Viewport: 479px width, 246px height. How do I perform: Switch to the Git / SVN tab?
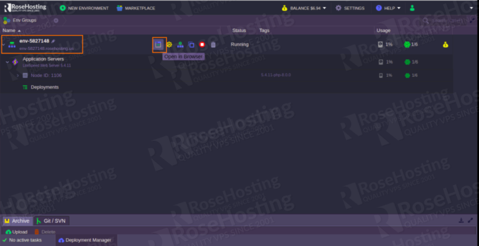point(51,221)
